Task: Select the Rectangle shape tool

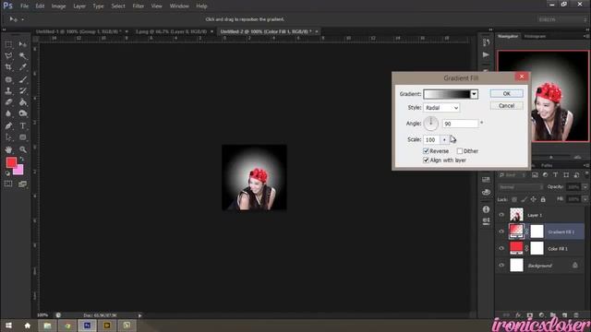Action: tap(22, 137)
